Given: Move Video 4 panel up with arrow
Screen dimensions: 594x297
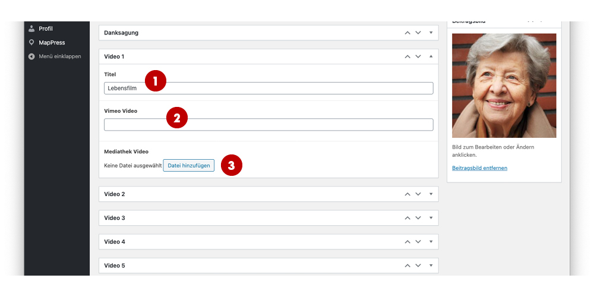Looking at the screenshot, I should [x=407, y=242].
